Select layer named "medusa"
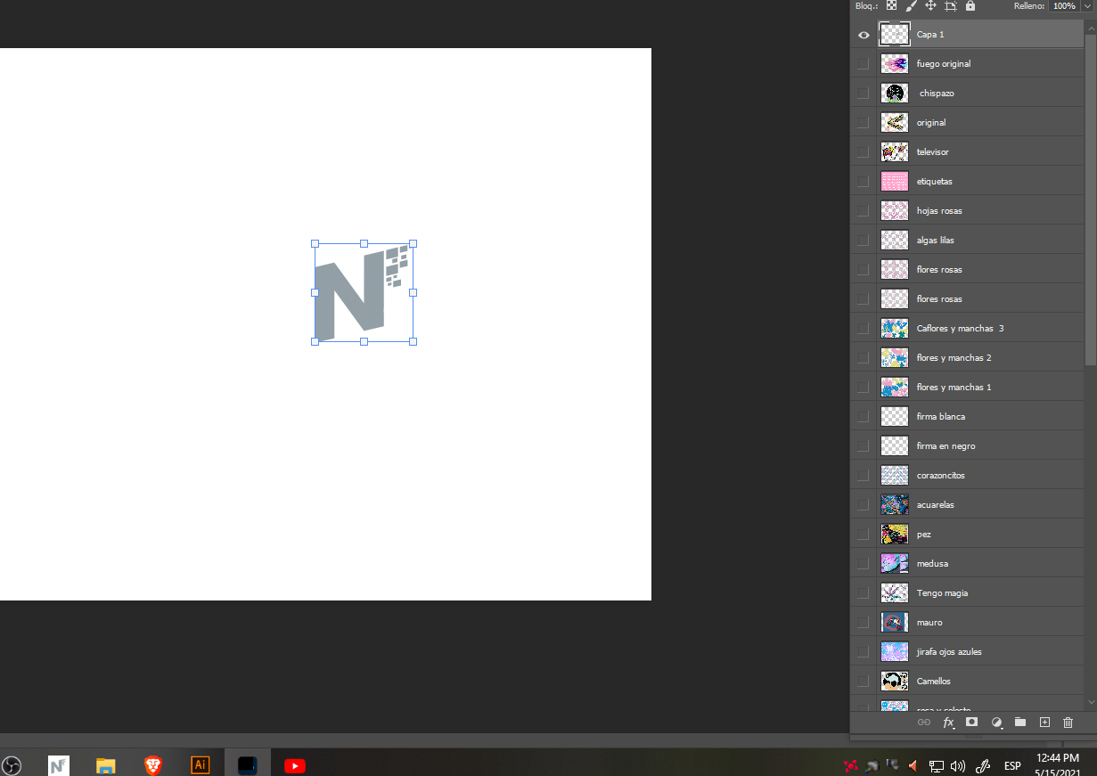The image size is (1097, 776). [932, 564]
